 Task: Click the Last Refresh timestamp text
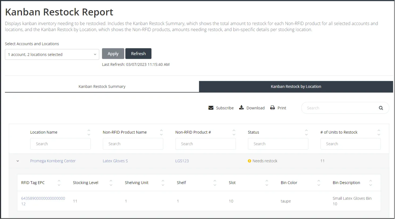(136, 64)
